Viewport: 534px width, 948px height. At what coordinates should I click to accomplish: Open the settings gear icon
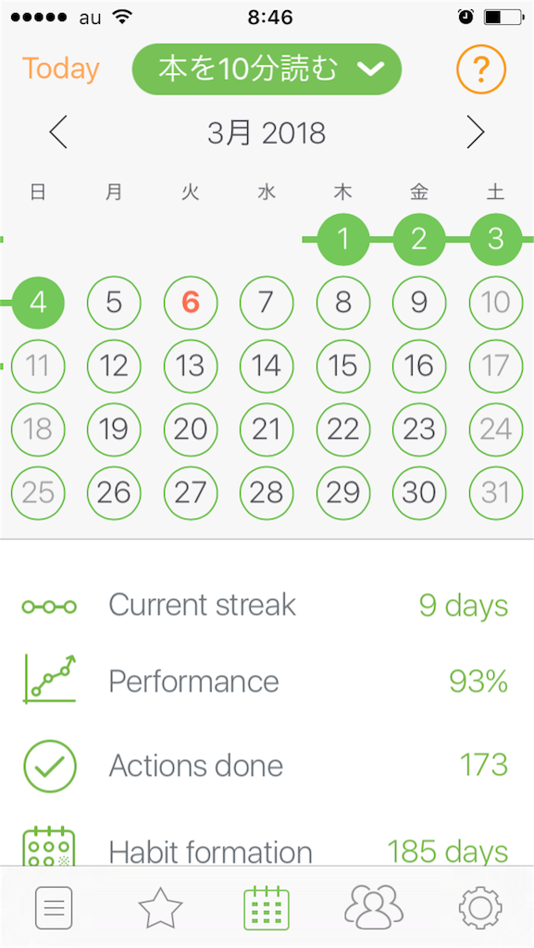click(x=480, y=907)
